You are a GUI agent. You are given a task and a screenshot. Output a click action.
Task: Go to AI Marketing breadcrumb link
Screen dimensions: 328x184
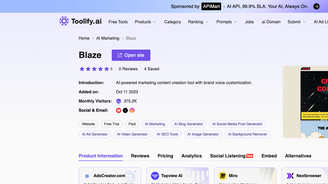pyautogui.click(x=108, y=38)
